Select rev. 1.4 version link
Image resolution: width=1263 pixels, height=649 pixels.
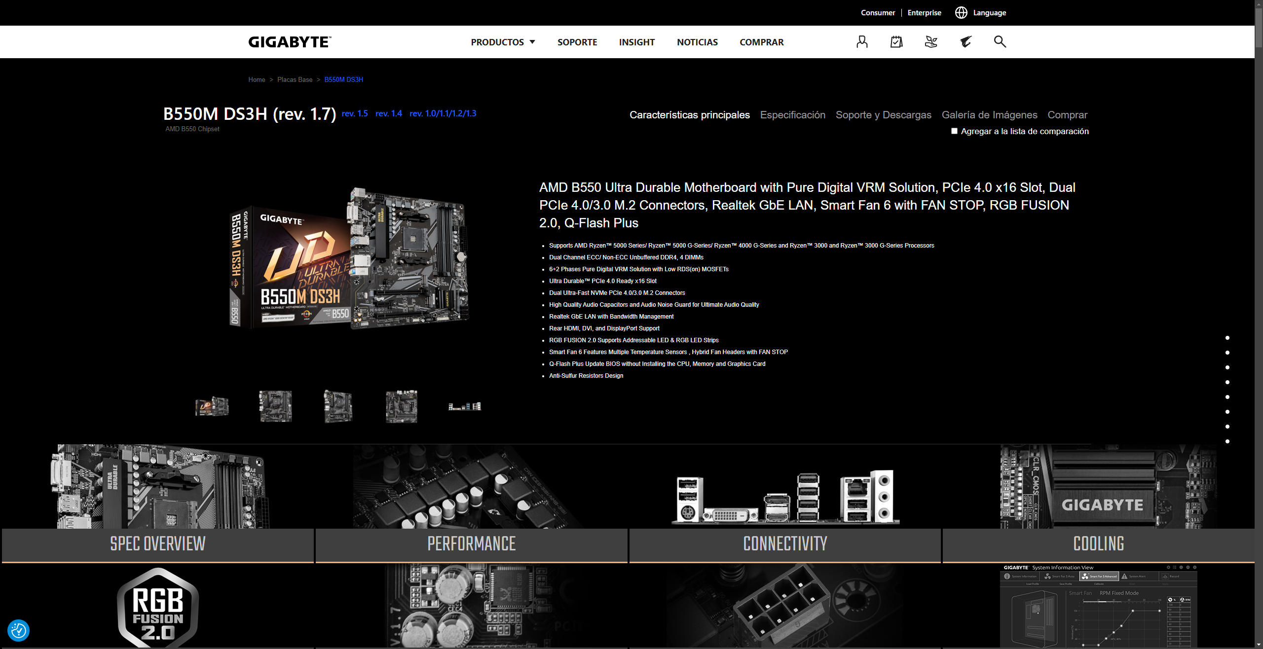(389, 113)
